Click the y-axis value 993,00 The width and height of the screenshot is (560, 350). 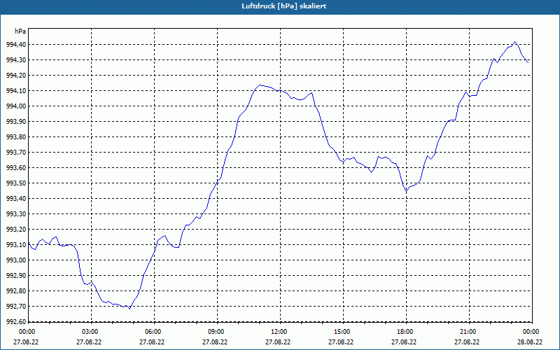click(x=16, y=260)
